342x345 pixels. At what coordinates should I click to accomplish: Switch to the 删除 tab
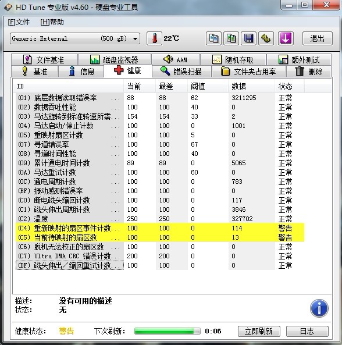pyautogui.click(x=309, y=72)
